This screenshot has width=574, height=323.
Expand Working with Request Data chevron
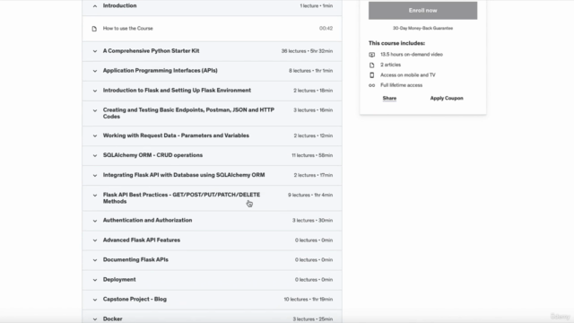point(95,135)
